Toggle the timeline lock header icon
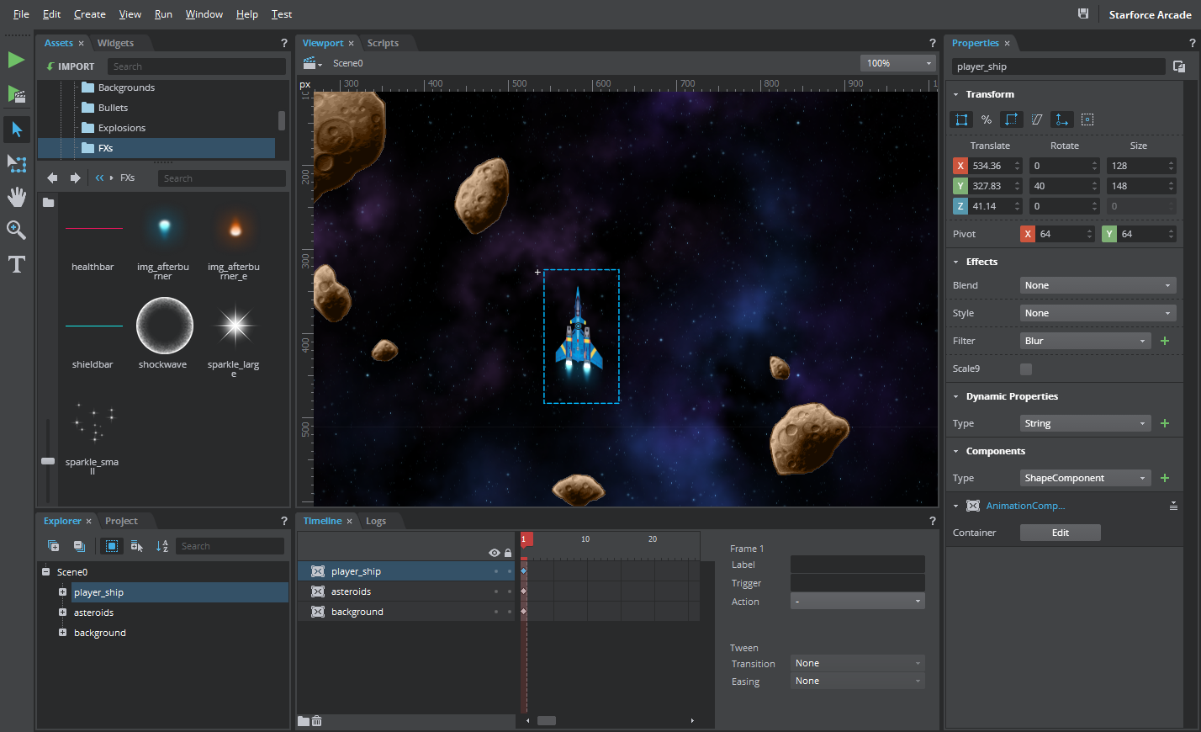Viewport: 1201px width, 732px height. pos(508,553)
